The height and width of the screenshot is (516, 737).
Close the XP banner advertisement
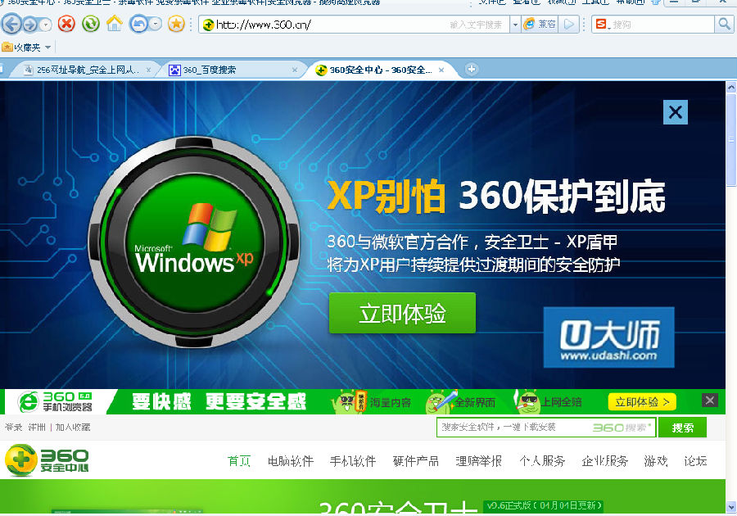coord(676,112)
